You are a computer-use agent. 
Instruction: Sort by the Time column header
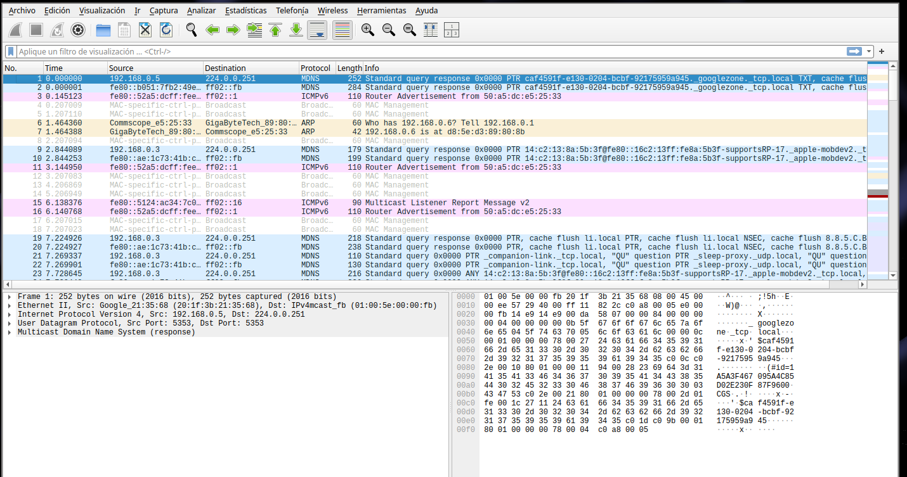pyautogui.click(x=75, y=68)
